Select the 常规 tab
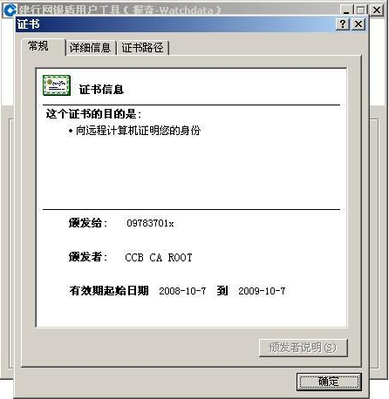 tap(38, 46)
